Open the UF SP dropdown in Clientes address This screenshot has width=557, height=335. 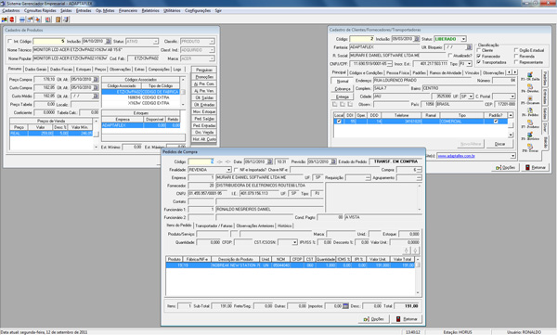coord(471,97)
